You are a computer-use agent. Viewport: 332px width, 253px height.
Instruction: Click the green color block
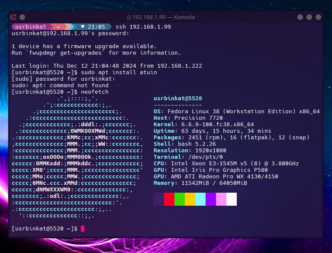coord(180,199)
